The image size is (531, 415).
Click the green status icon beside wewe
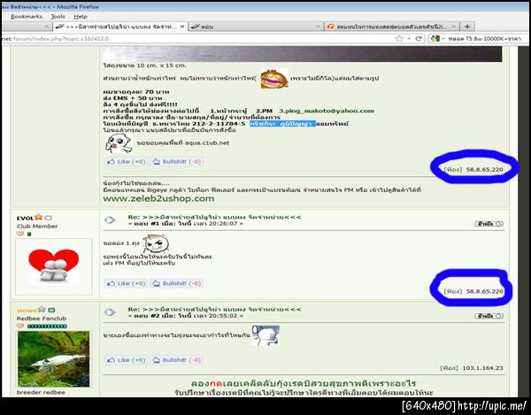point(51,310)
